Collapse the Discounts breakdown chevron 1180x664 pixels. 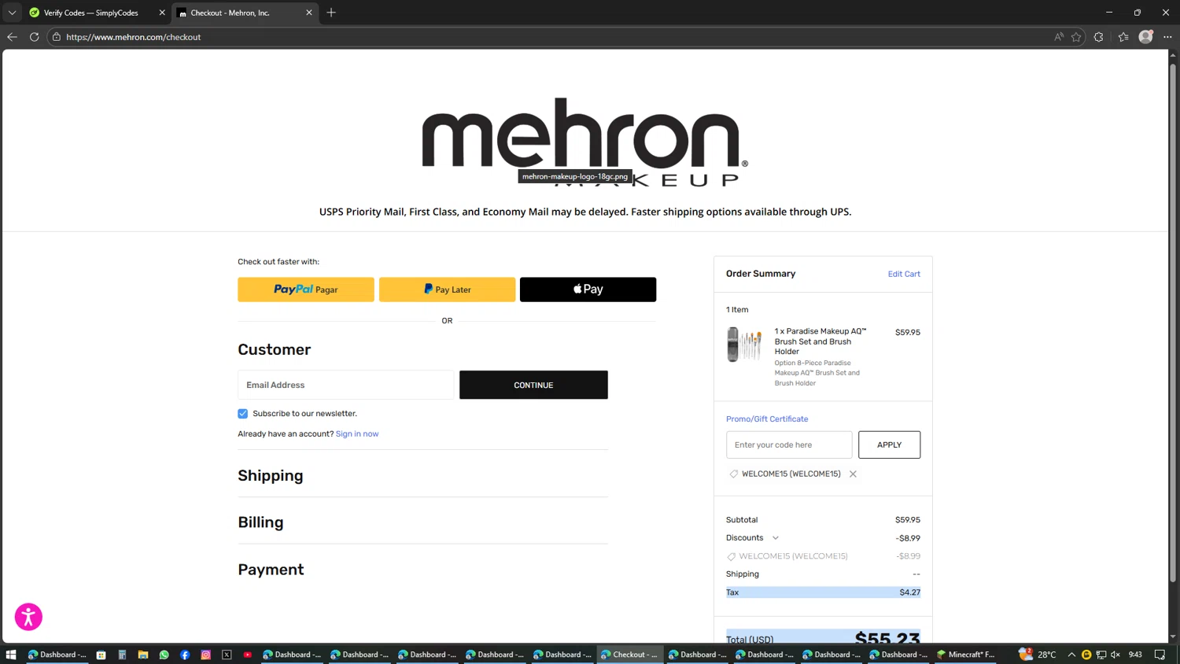click(x=776, y=538)
